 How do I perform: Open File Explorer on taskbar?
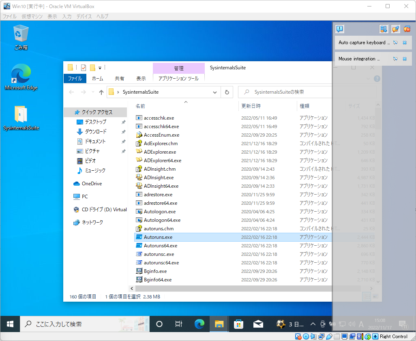point(219,324)
